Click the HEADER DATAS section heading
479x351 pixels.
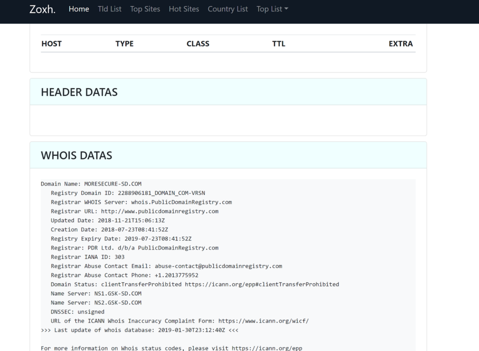tap(79, 92)
